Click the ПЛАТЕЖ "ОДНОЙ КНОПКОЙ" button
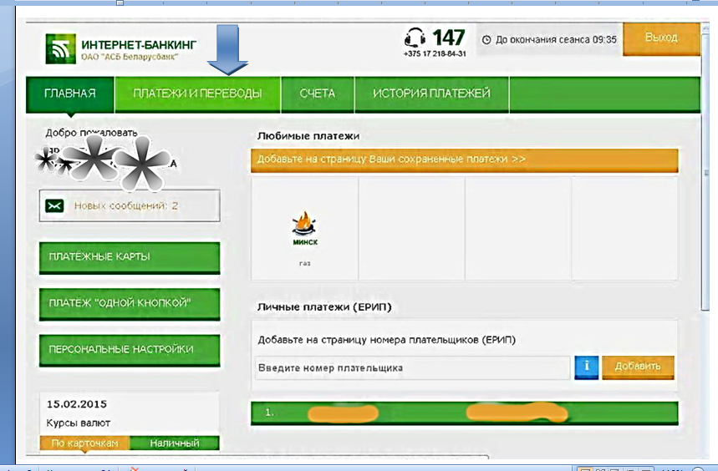Viewport: 718px width, 471px height. [129, 303]
